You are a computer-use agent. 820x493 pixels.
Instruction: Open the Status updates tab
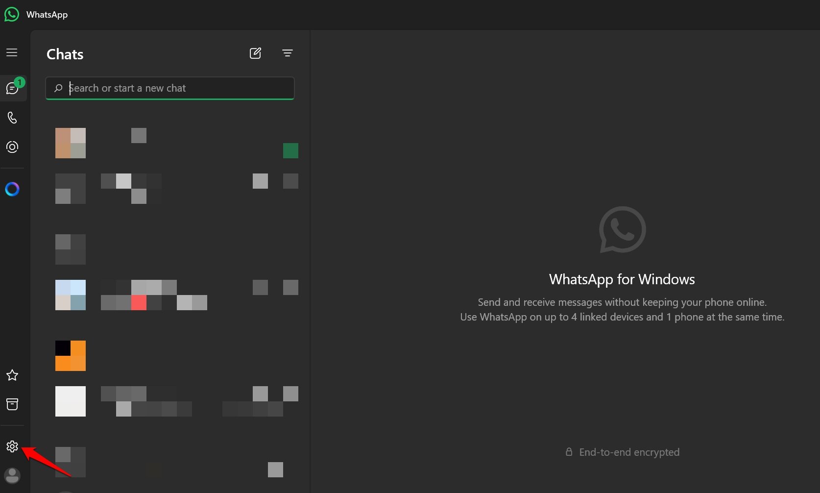coord(12,147)
